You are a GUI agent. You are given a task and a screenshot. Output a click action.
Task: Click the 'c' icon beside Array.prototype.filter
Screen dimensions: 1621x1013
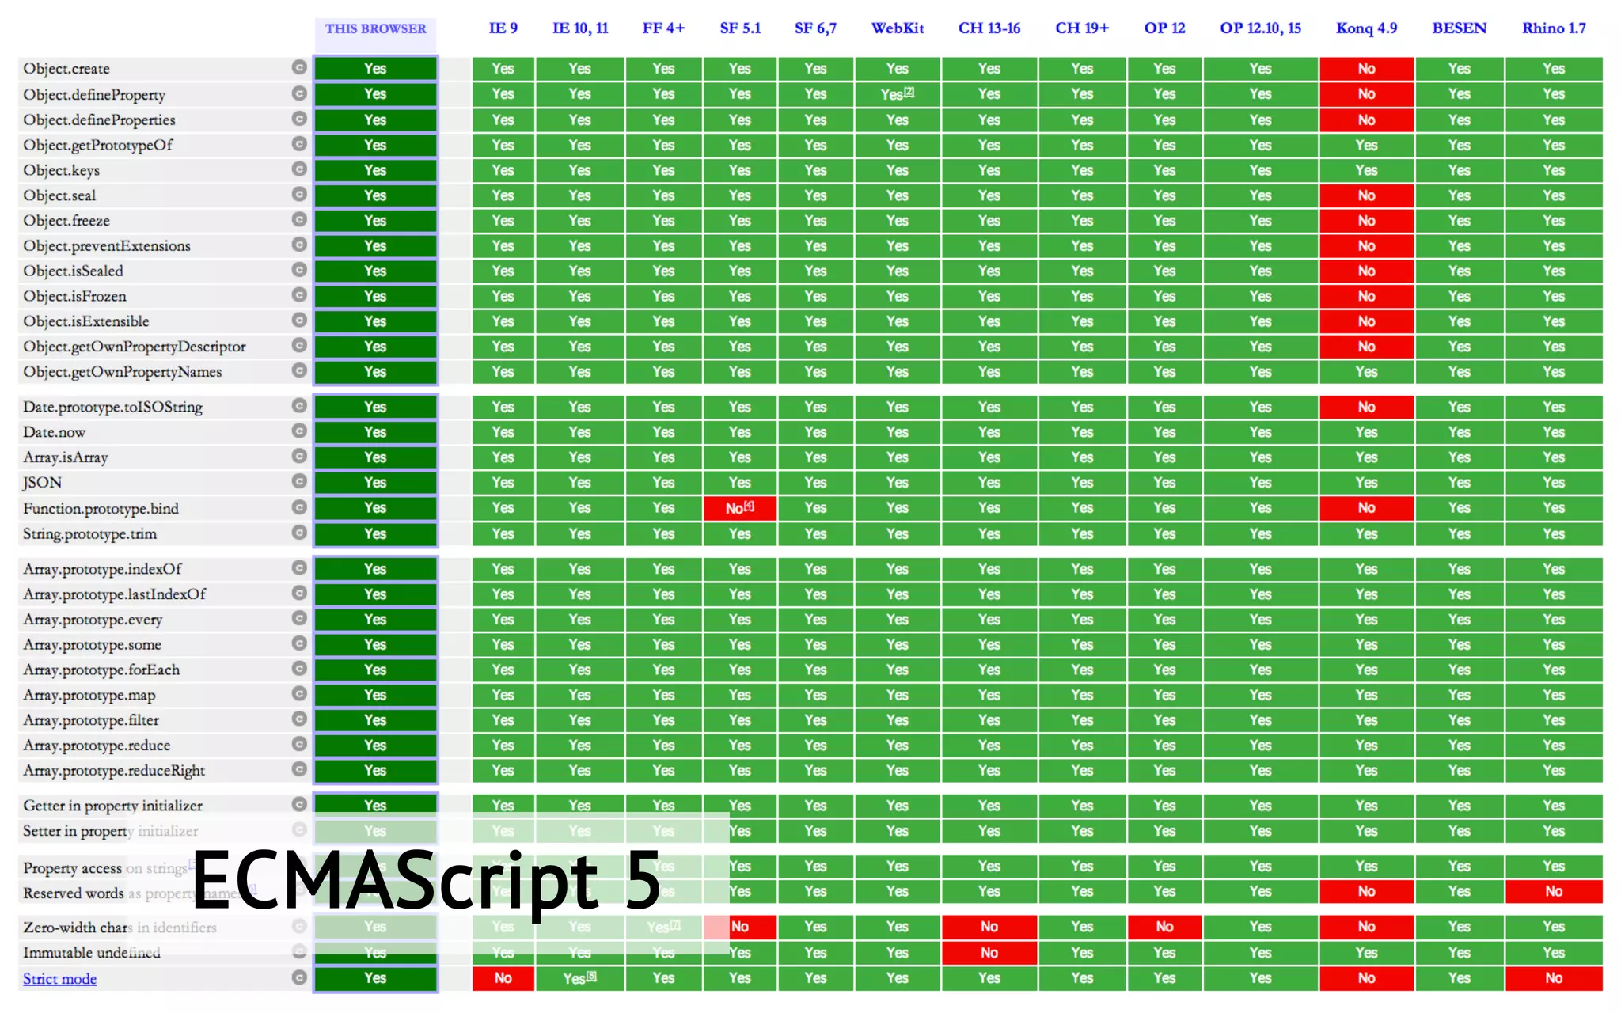click(x=299, y=719)
